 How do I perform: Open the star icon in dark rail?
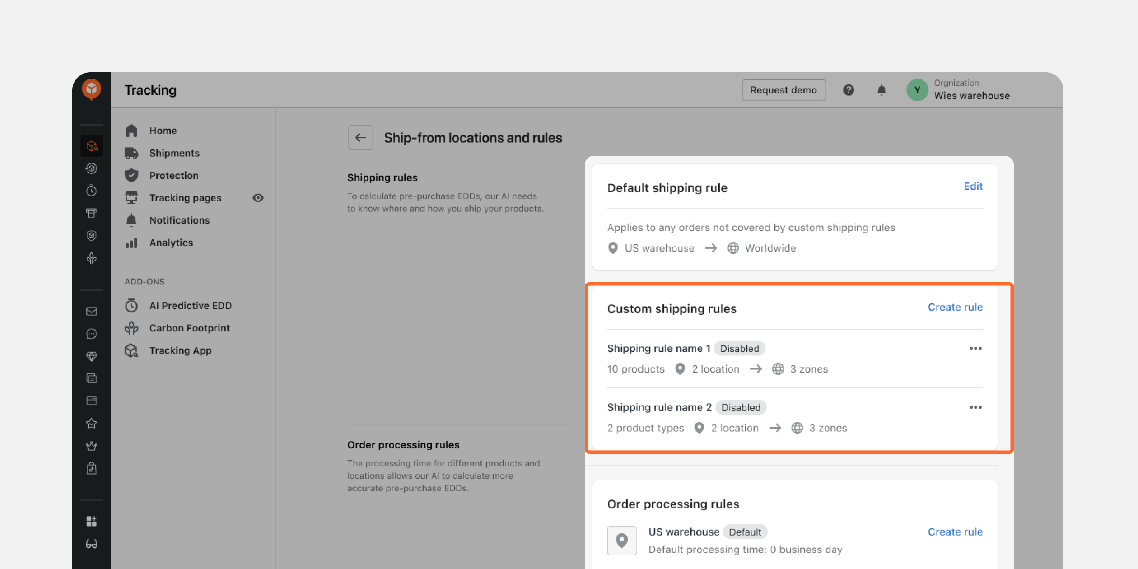[x=91, y=423]
